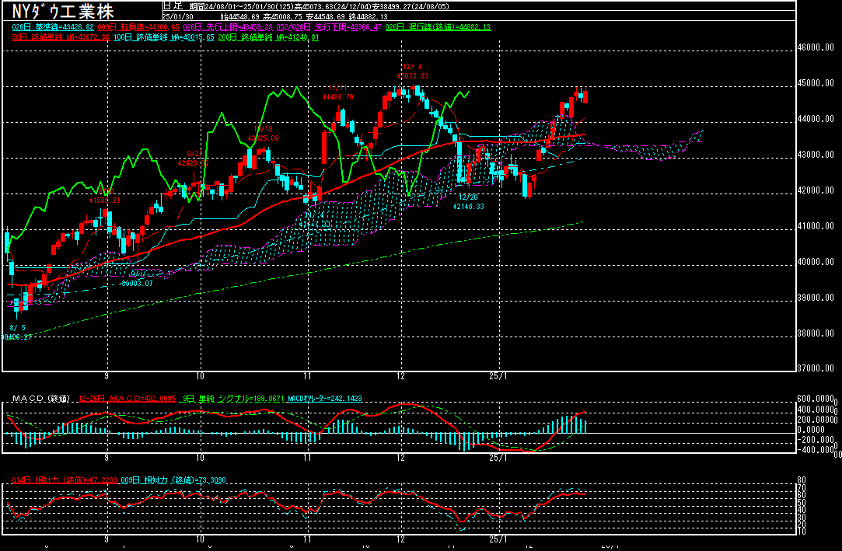Click the 80 label on RSI axis
The image size is (842, 551).
(x=802, y=480)
